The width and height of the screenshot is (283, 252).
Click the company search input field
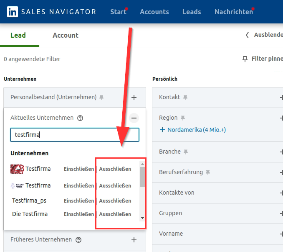(x=74, y=135)
